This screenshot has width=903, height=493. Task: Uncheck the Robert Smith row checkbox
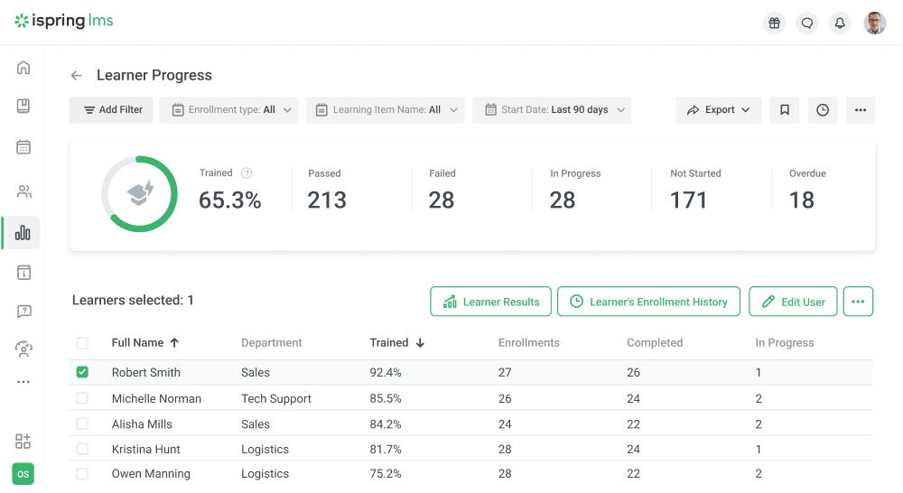pyautogui.click(x=82, y=372)
